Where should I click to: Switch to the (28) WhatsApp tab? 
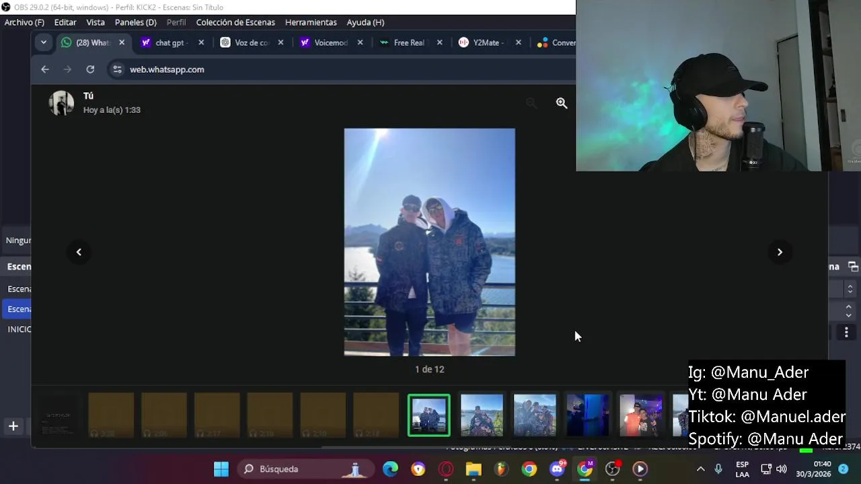(92, 42)
